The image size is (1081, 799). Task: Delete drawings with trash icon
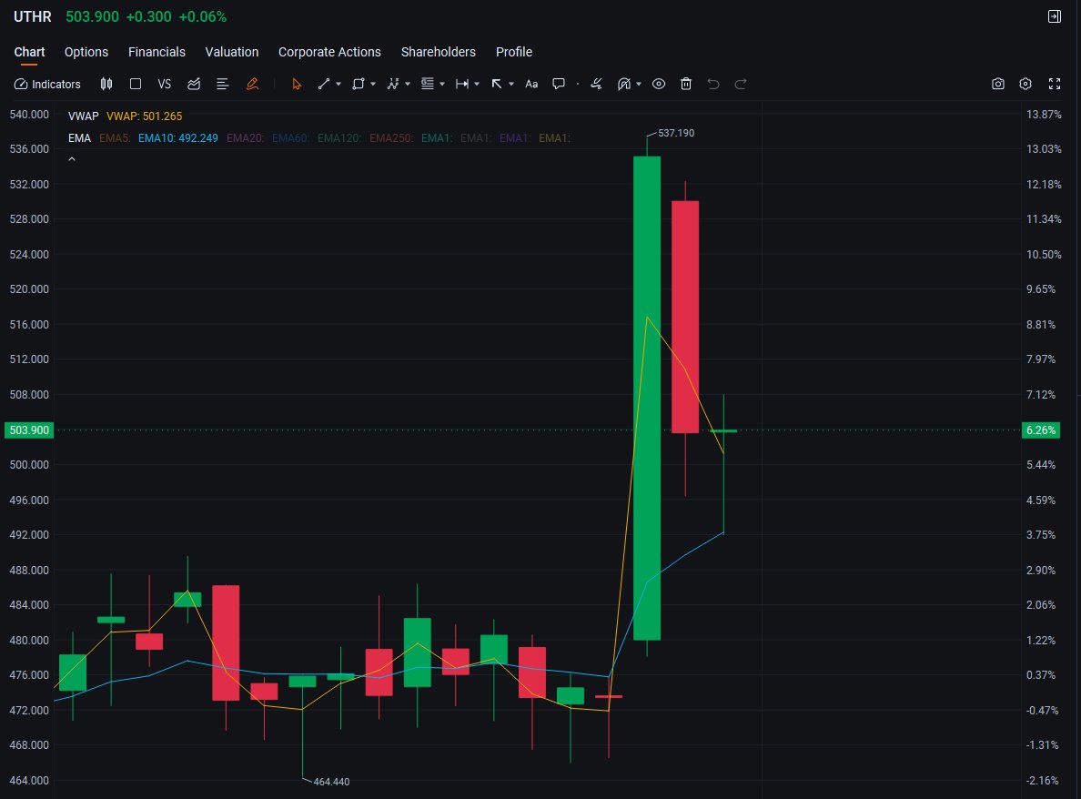coord(686,84)
